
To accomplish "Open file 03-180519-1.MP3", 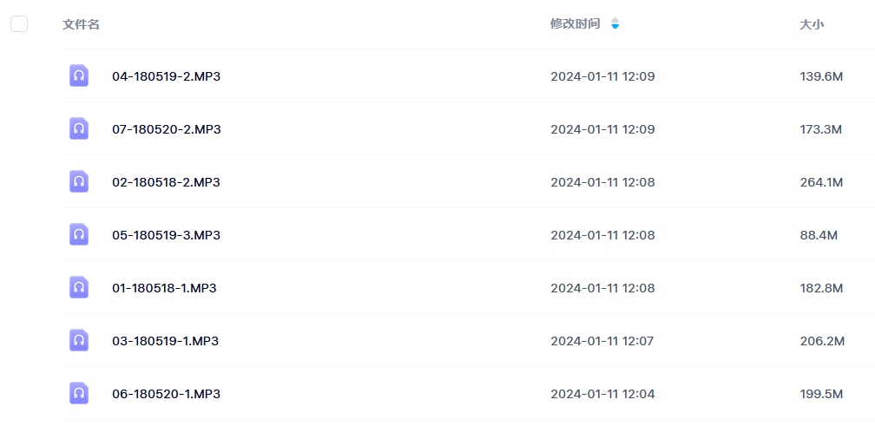I will coord(165,341).
